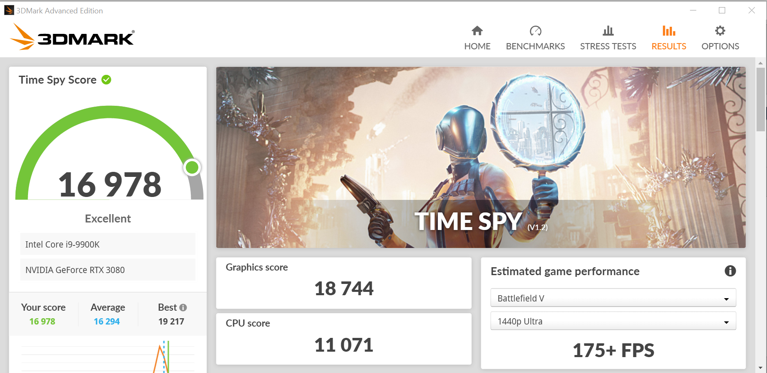This screenshot has width=767, height=373.
Task: Click Intel Core i9-9900K entry
Action: pos(108,244)
